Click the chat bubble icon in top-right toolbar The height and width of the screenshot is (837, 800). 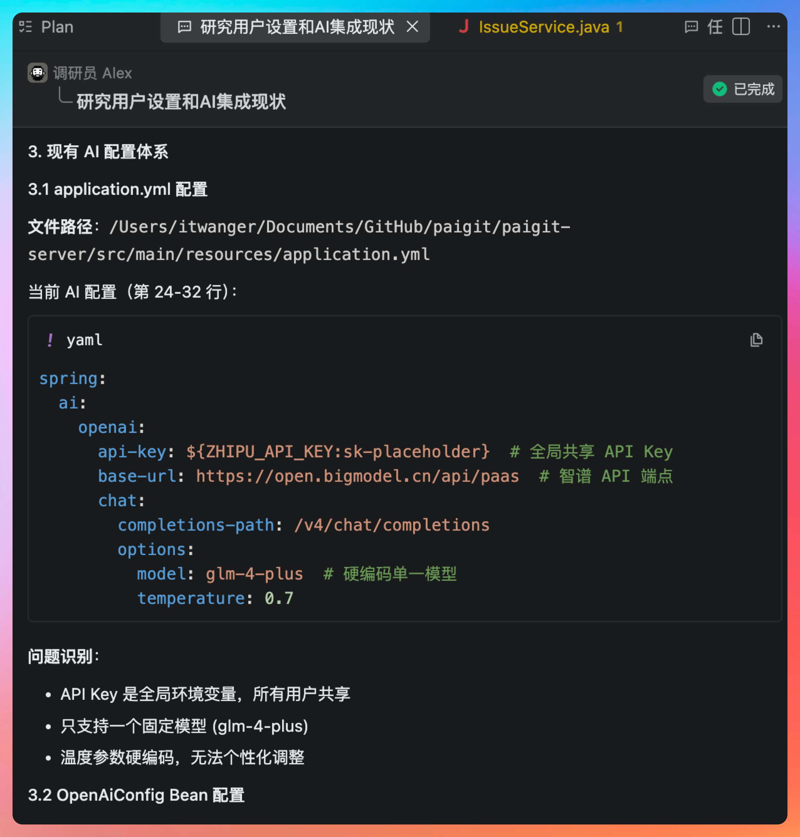[x=691, y=27]
